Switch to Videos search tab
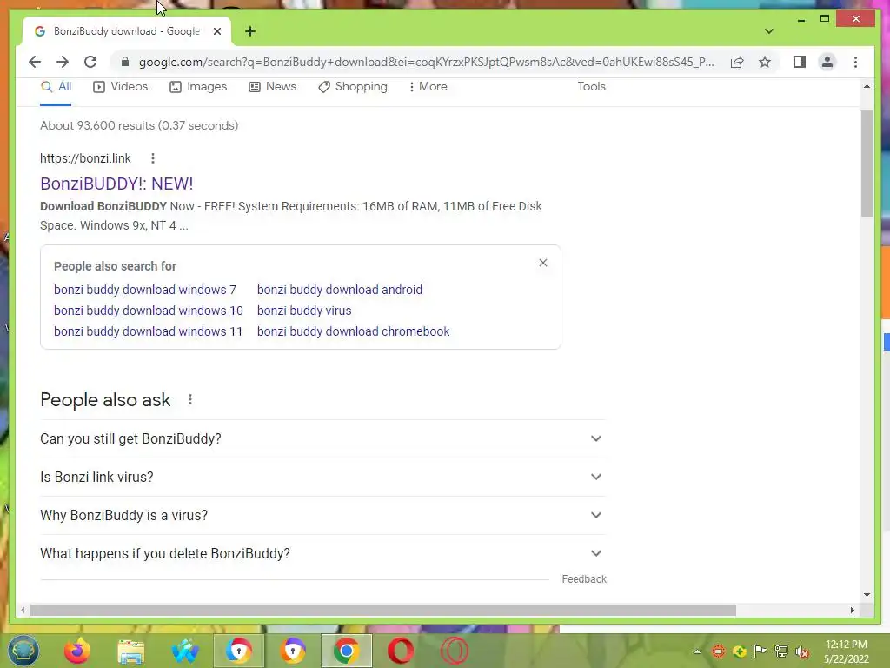This screenshot has width=890, height=668. click(120, 87)
